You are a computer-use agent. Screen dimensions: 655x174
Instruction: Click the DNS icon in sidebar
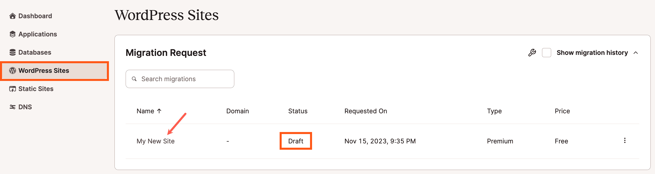pos(12,107)
